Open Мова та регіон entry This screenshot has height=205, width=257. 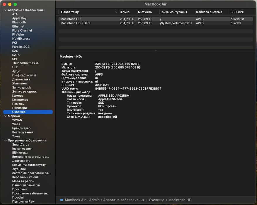(x=23, y=181)
